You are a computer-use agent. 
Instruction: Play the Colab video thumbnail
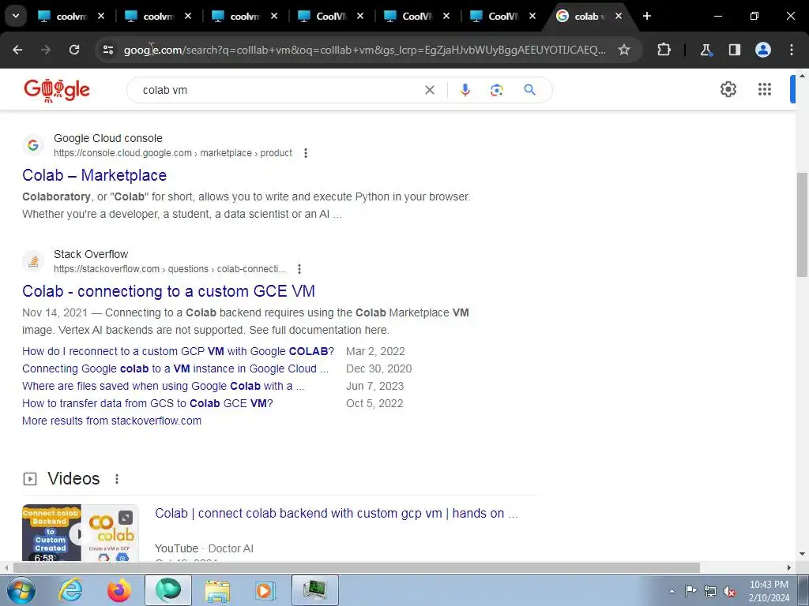[x=81, y=533]
